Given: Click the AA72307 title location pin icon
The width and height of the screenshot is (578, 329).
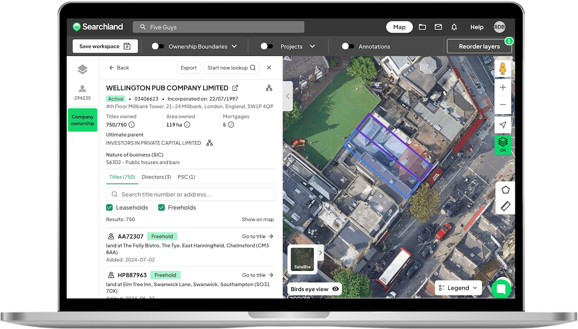Looking at the screenshot, I should 111,237.
